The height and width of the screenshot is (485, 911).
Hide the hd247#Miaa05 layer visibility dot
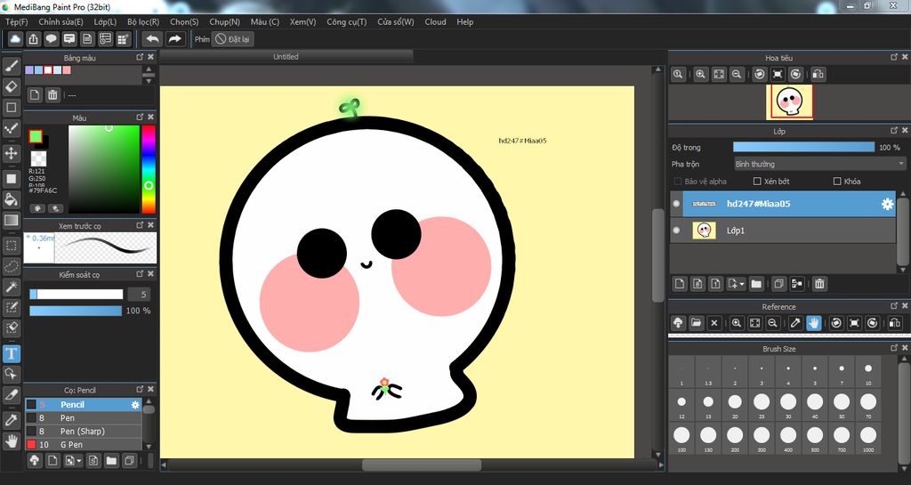coord(676,204)
